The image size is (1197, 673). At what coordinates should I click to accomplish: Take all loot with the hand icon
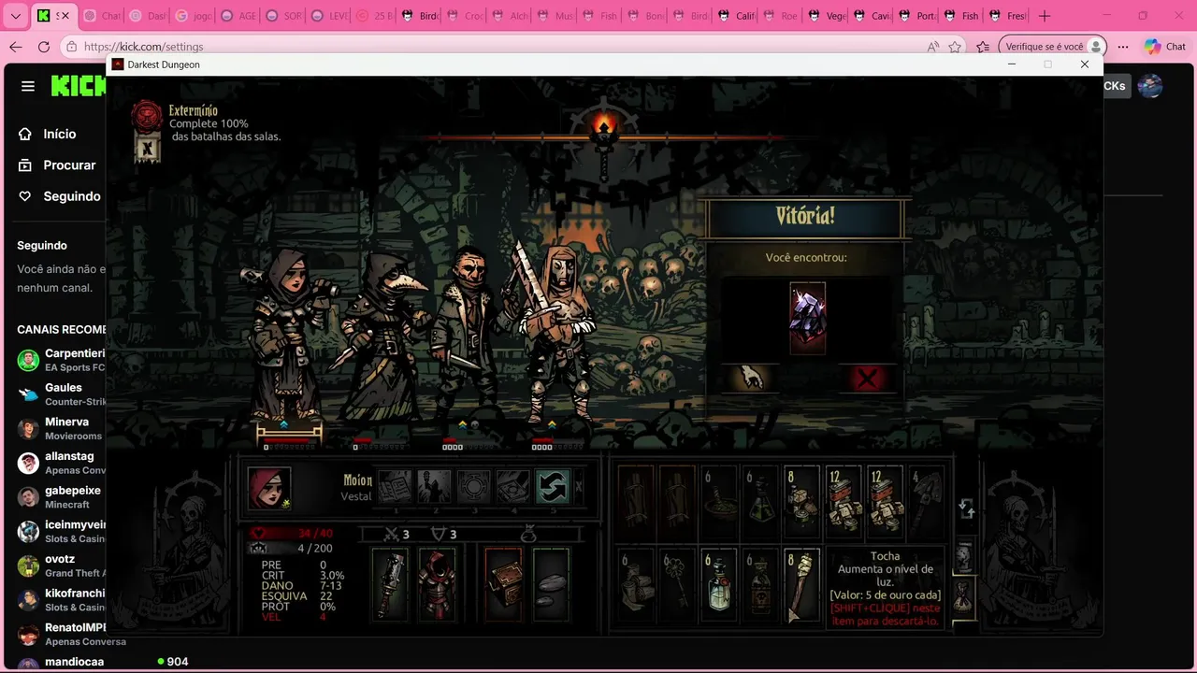(x=752, y=378)
